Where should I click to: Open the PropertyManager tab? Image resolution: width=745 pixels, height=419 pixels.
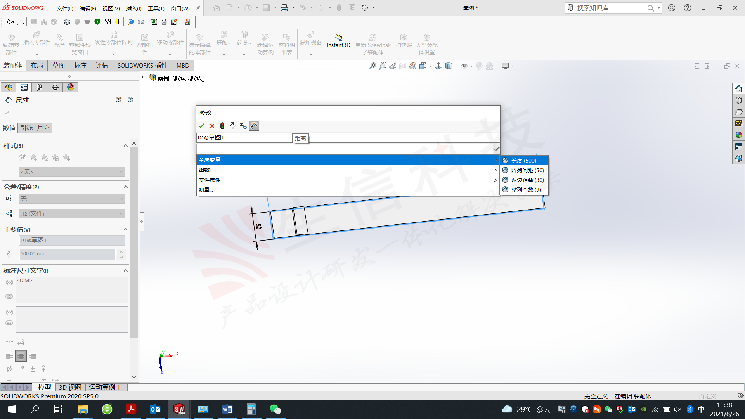(24, 87)
